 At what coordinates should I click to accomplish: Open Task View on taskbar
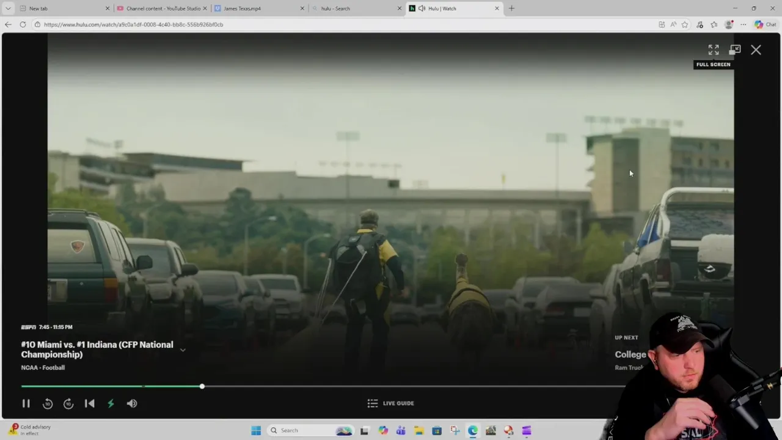tap(364, 430)
